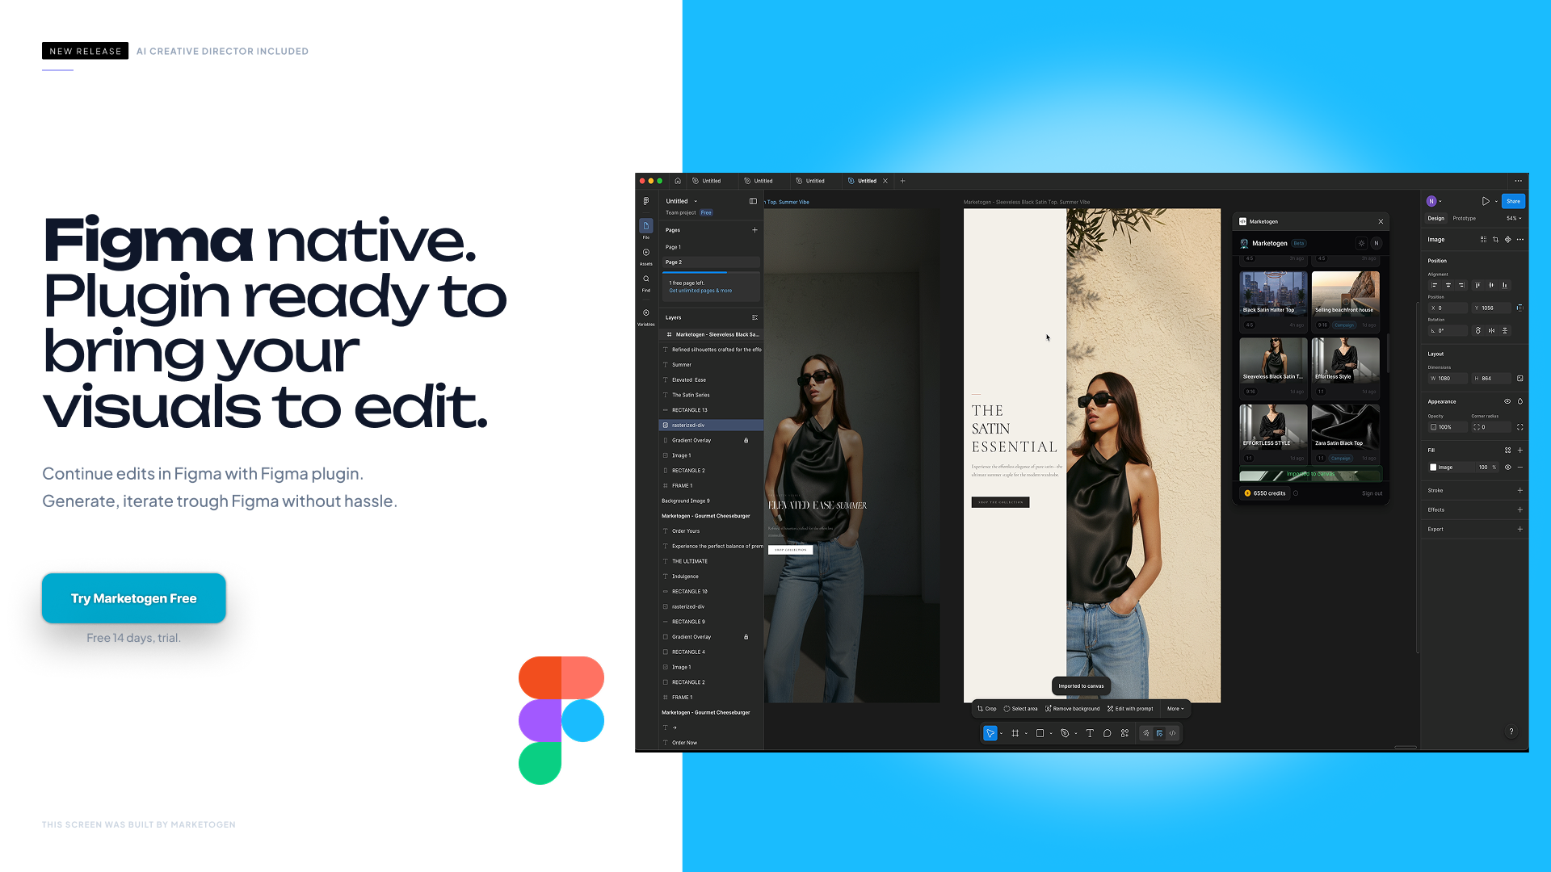Select Page 1 in Pages list
This screenshot has width=1551, height=872.
674,247
